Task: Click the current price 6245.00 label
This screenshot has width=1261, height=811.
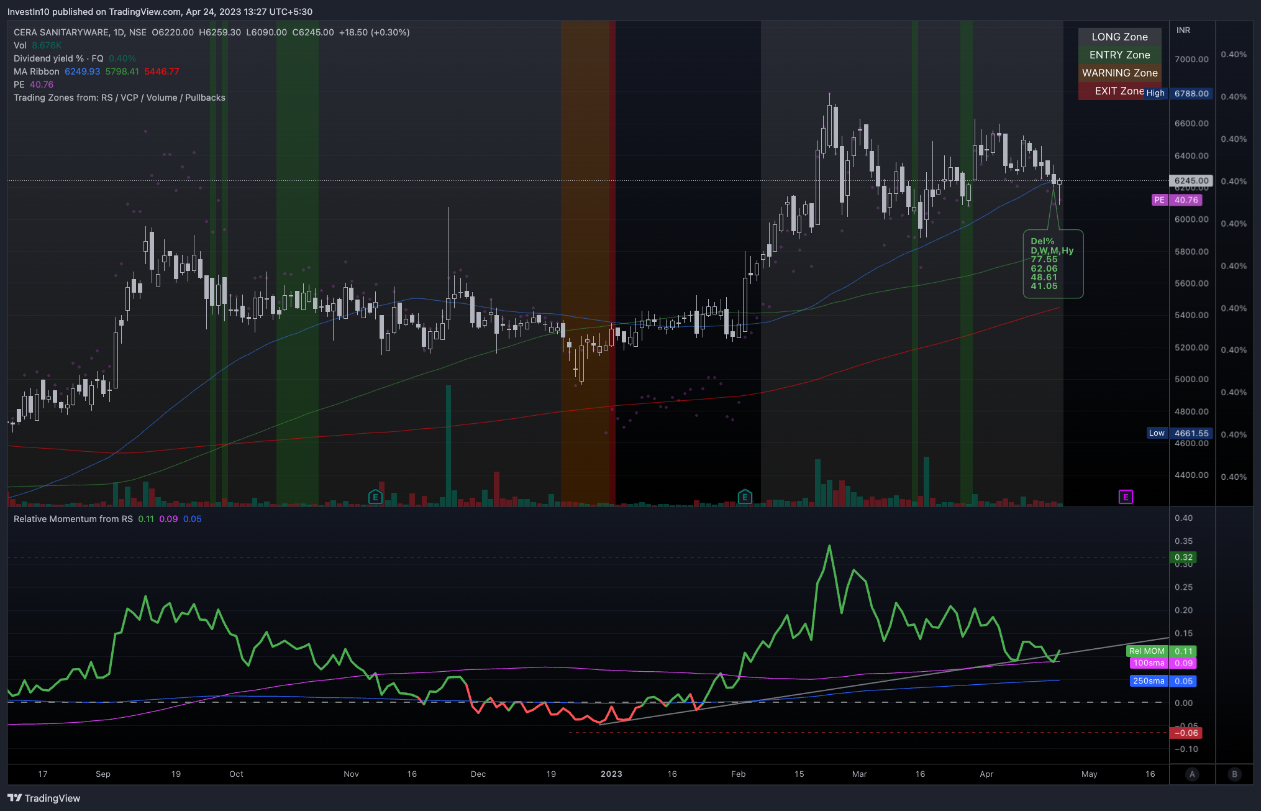Action: [1191, 181]
